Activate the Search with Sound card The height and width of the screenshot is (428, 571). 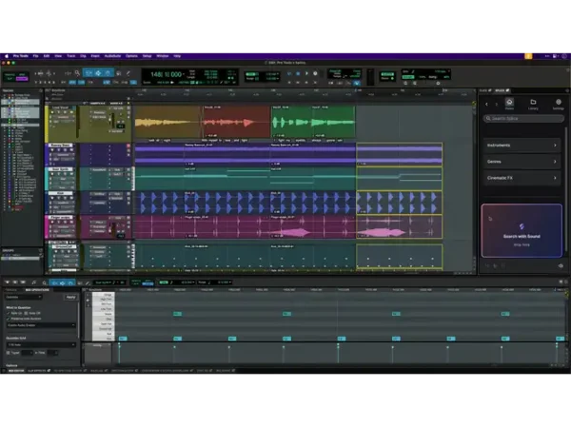point(522,231)
